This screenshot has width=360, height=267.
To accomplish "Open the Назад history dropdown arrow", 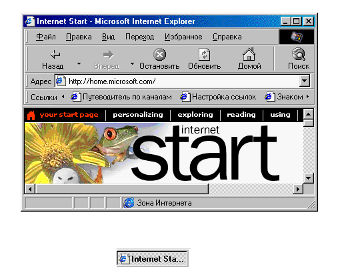I will click(x=79, y=63).
